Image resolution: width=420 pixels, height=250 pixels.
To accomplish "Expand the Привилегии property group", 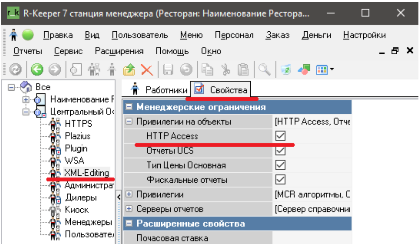I will click(x=129, y=195).
